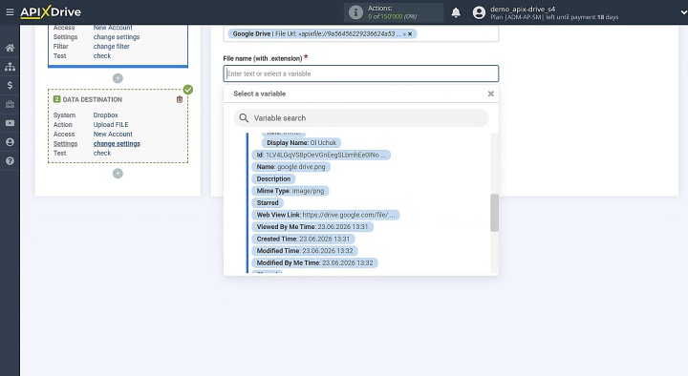Select the Created Time variable
Screen dimensions: 688x376
click(303, 239)
